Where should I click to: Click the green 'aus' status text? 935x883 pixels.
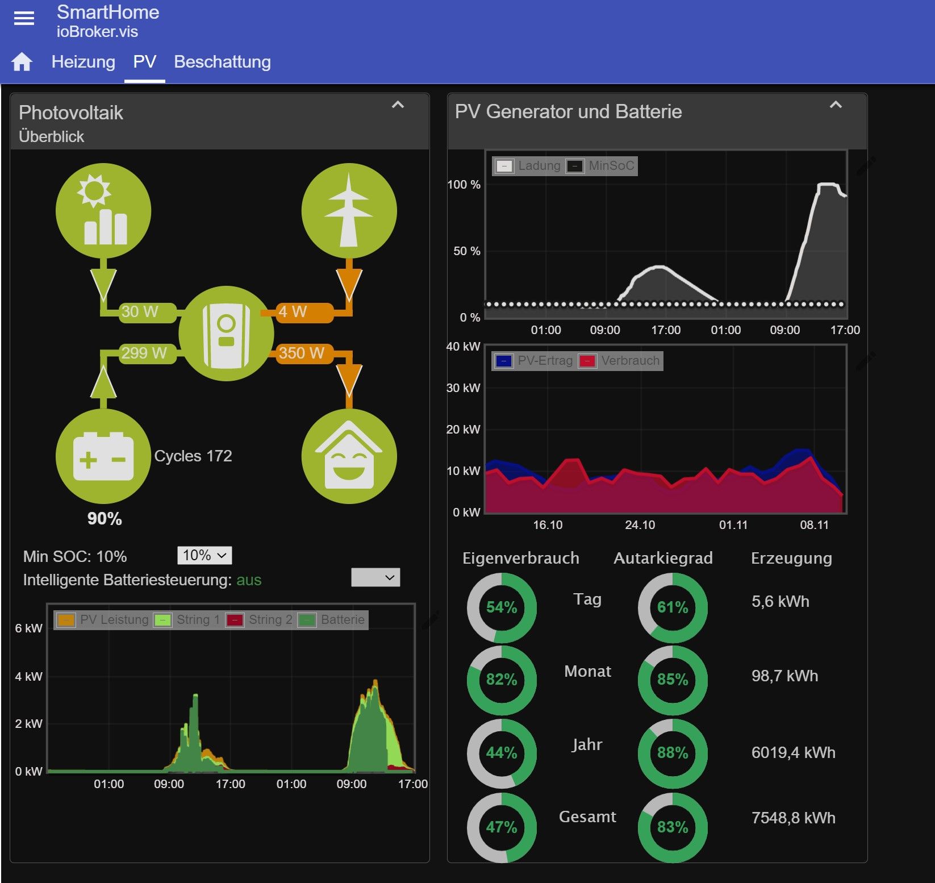[x=249, y=580]
